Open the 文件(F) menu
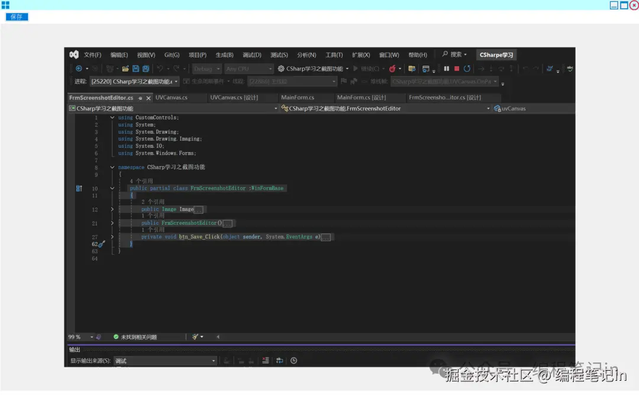 (x=92, y=55)
